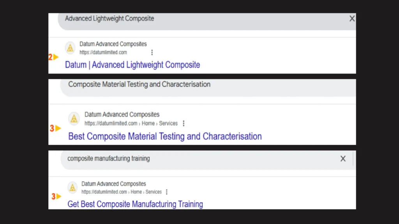This screenshot has width=399, height=224.
Task: Focus the "composite manufacturing training" search box
Action: (195, 159)
